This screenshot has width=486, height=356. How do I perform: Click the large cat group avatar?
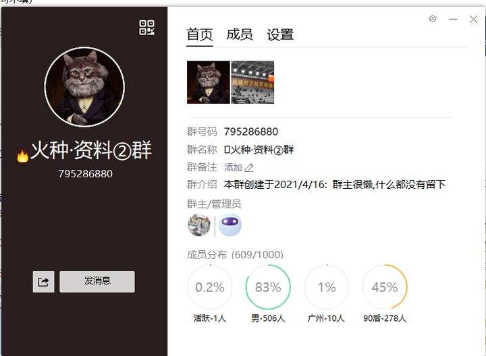point(84,87)
